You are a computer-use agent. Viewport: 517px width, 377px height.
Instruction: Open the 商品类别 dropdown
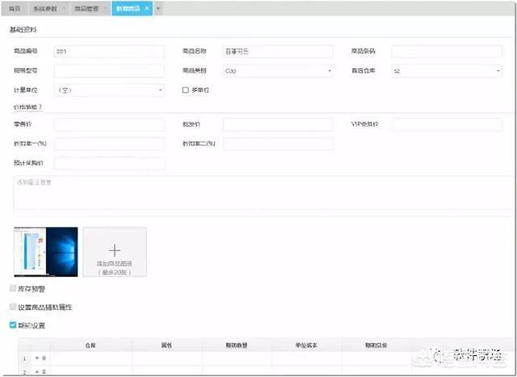click(278, 71)
